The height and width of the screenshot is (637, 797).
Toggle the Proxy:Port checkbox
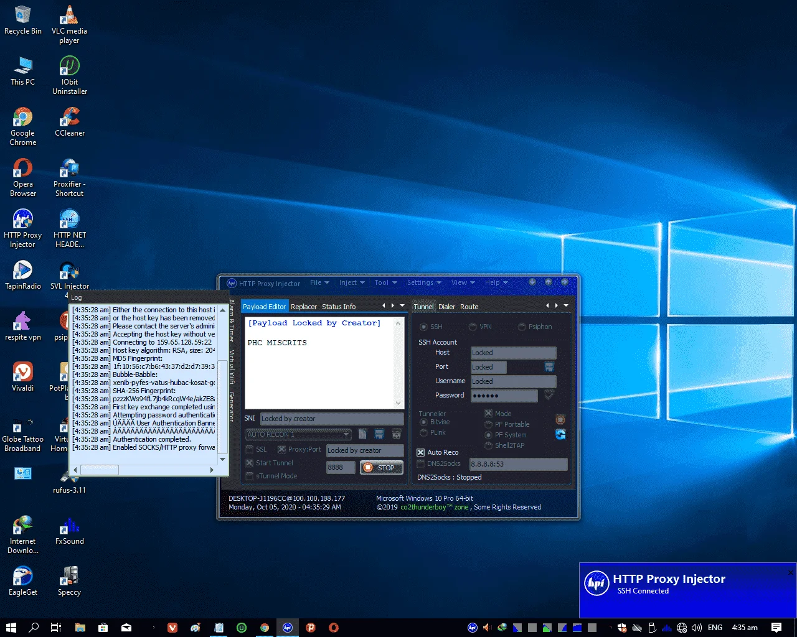(x=281, y=449)
